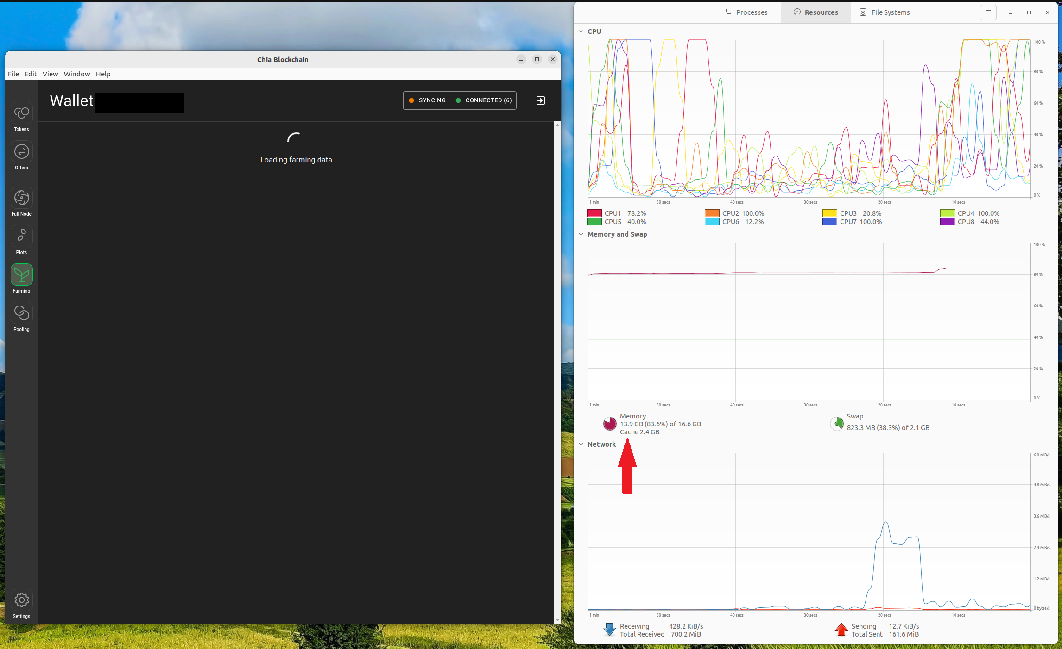Click the Wallet heading text

[x=71, y=101]
